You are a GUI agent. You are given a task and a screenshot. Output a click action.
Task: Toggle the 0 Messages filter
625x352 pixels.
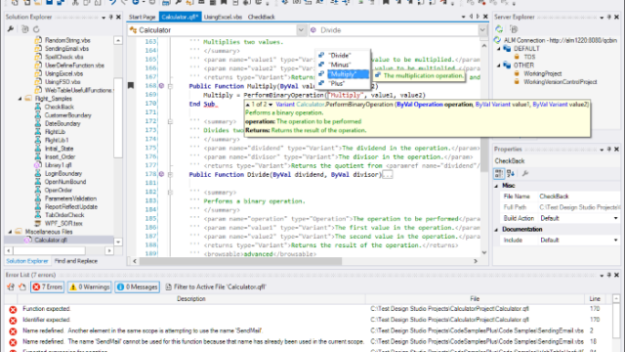pos(137,286)
